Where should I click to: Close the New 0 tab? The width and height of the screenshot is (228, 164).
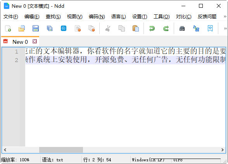click(x=35, y=41)
